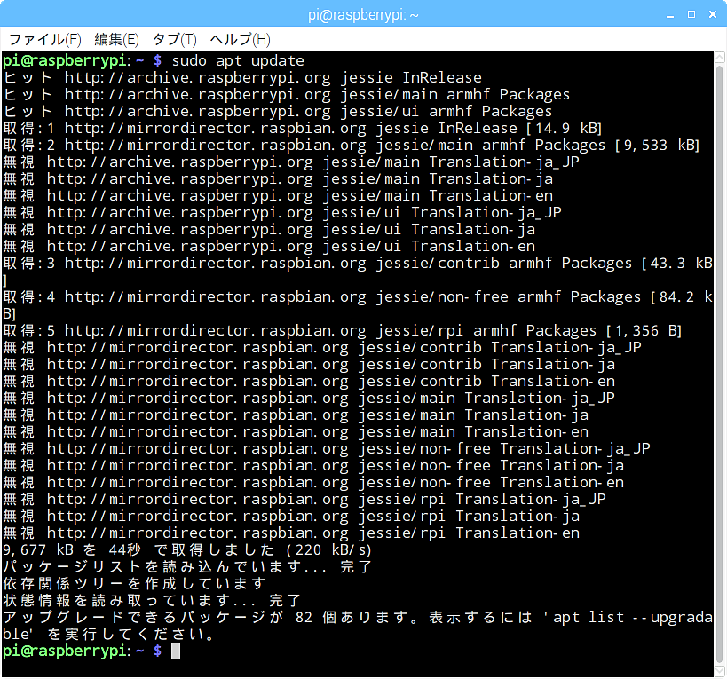Click the '依存関係ツリーを作成しています' line
727x679 pixels.
tap(134, 583)
